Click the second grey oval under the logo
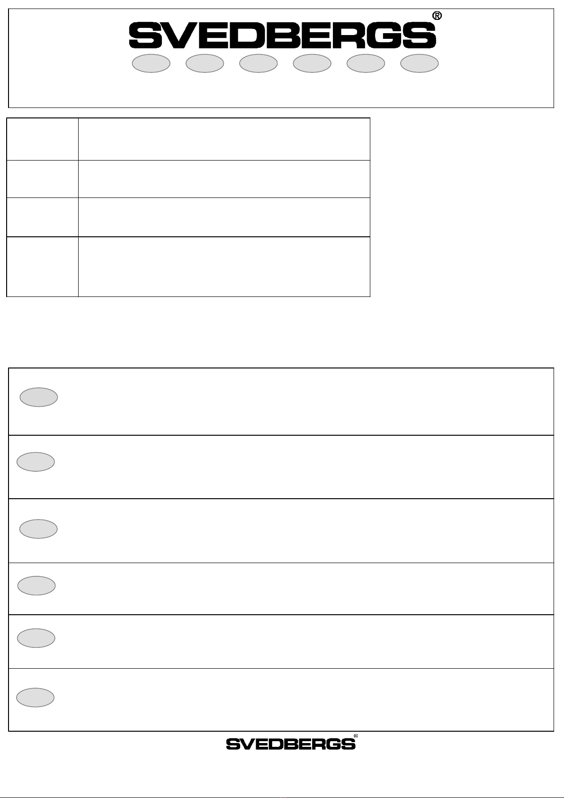Image resolution: width=564 pixels, height=798 pixels. pos(205,63)
